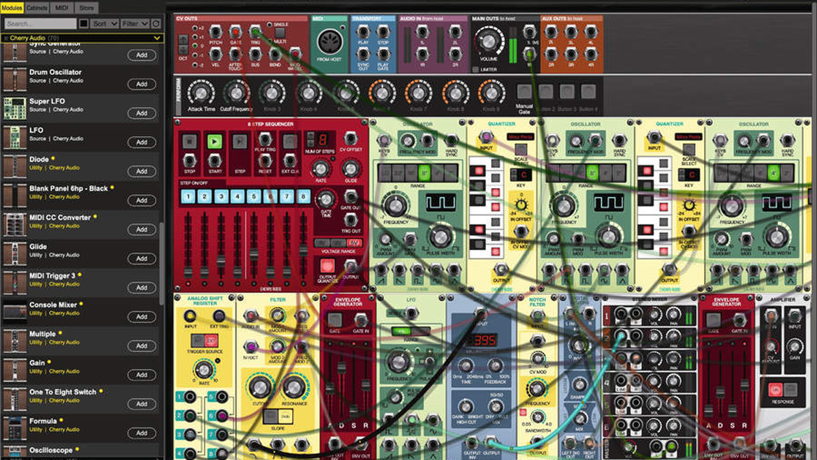817x460 pixels.
Task: Toggle step 3 on in the sequencer
Action: (221, 196)
